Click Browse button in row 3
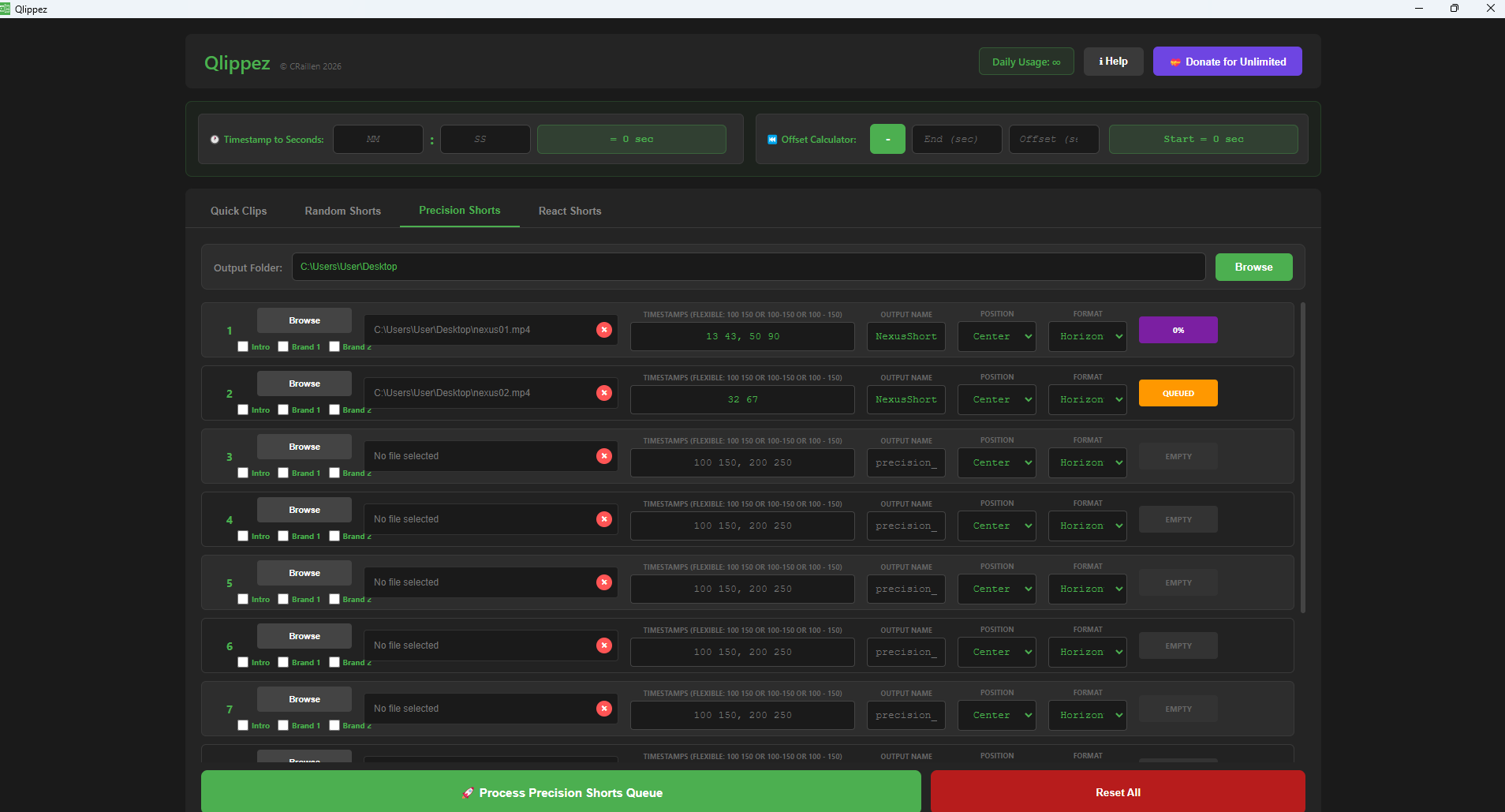Viewport: 1505px width, 812px height. (x=304, y=447)
